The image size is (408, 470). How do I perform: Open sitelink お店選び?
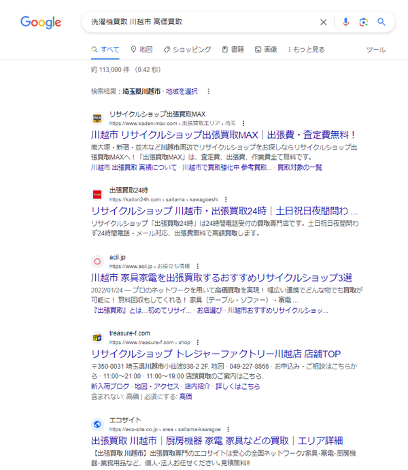209,311
